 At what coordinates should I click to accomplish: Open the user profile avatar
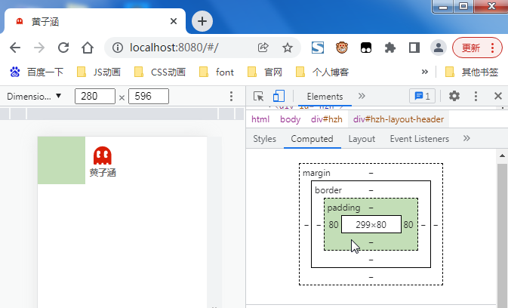pyautogui.click(x=439, y=48)
